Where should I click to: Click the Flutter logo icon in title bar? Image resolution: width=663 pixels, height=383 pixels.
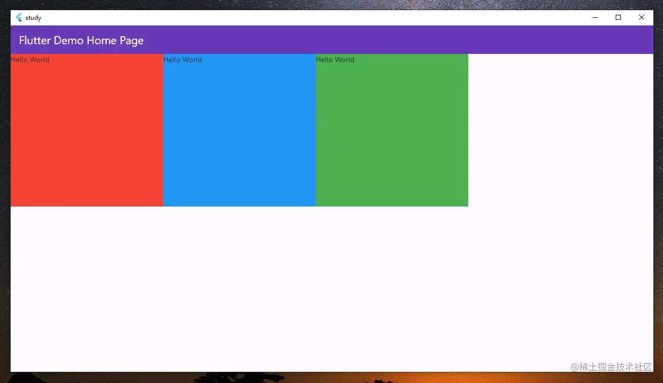pos(19,17)
